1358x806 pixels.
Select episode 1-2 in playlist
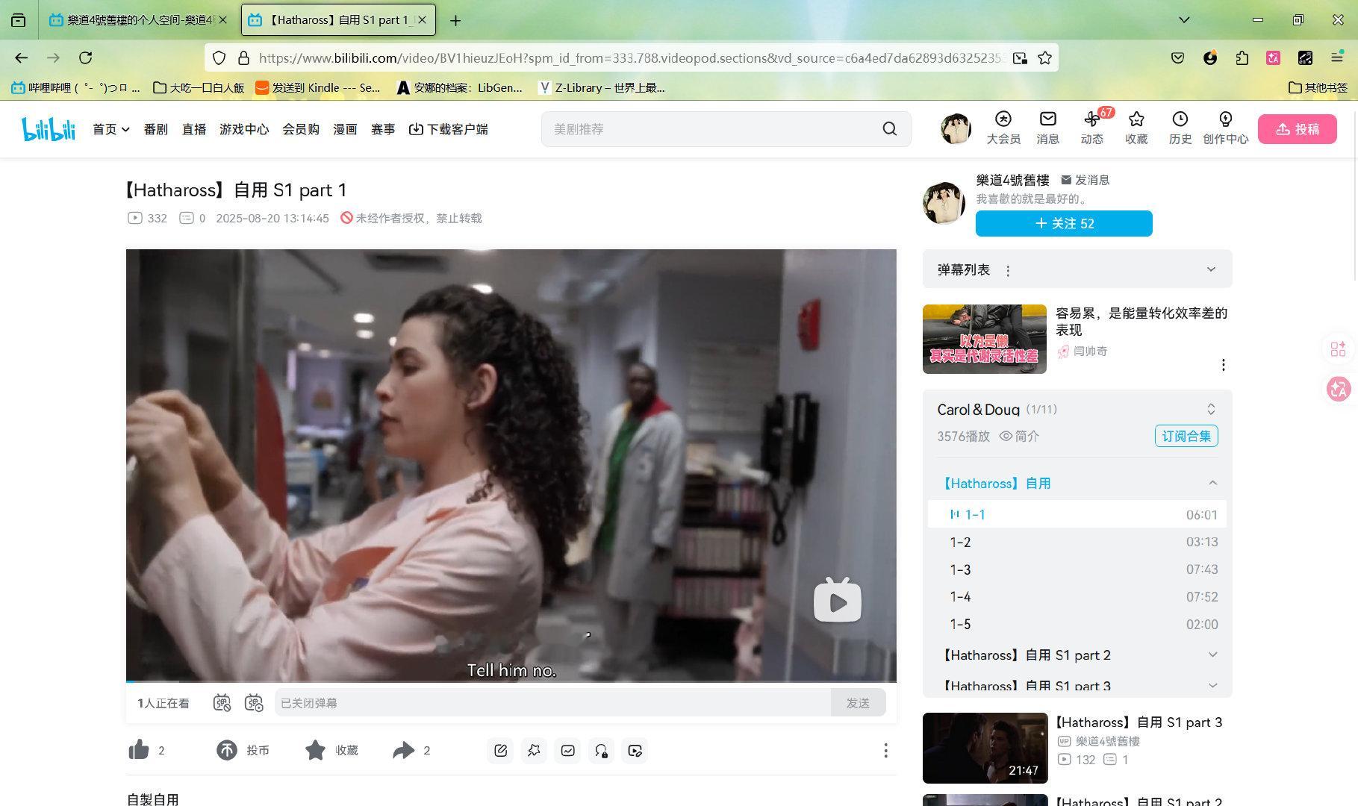click(x=1077, y=542)
